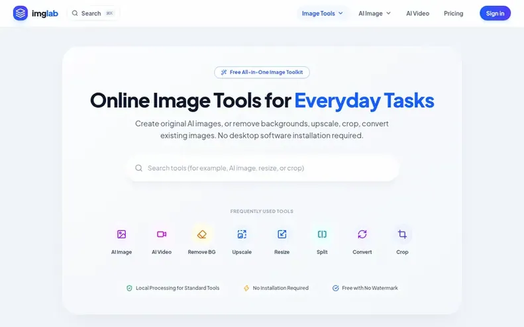Viewport: 524px width, 327px height.
Task: Click the Crop label
Action: pos(402,252)
